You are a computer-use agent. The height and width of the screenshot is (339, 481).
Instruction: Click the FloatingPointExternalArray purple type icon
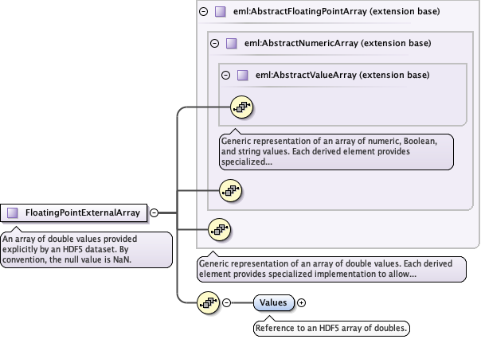pyautogui.click(x=13, y=212)
